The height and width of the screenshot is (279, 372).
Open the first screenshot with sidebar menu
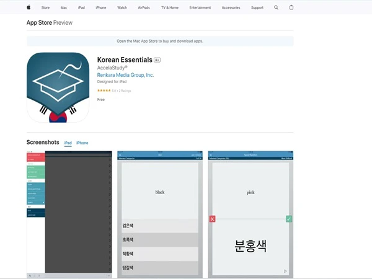click(69, 215)
